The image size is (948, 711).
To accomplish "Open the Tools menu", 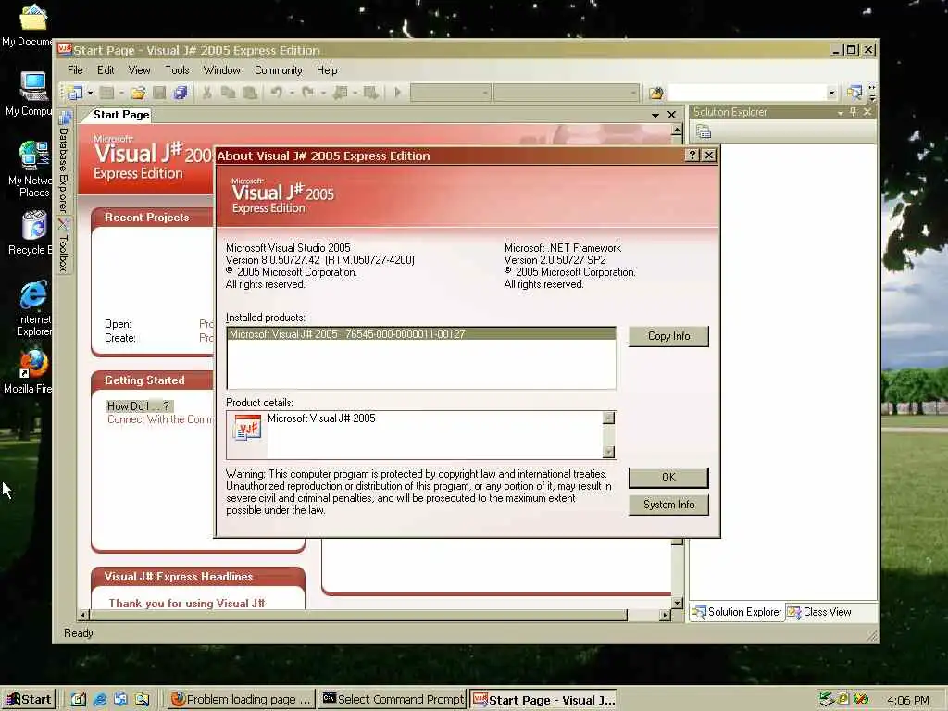I will click(177, 70).
